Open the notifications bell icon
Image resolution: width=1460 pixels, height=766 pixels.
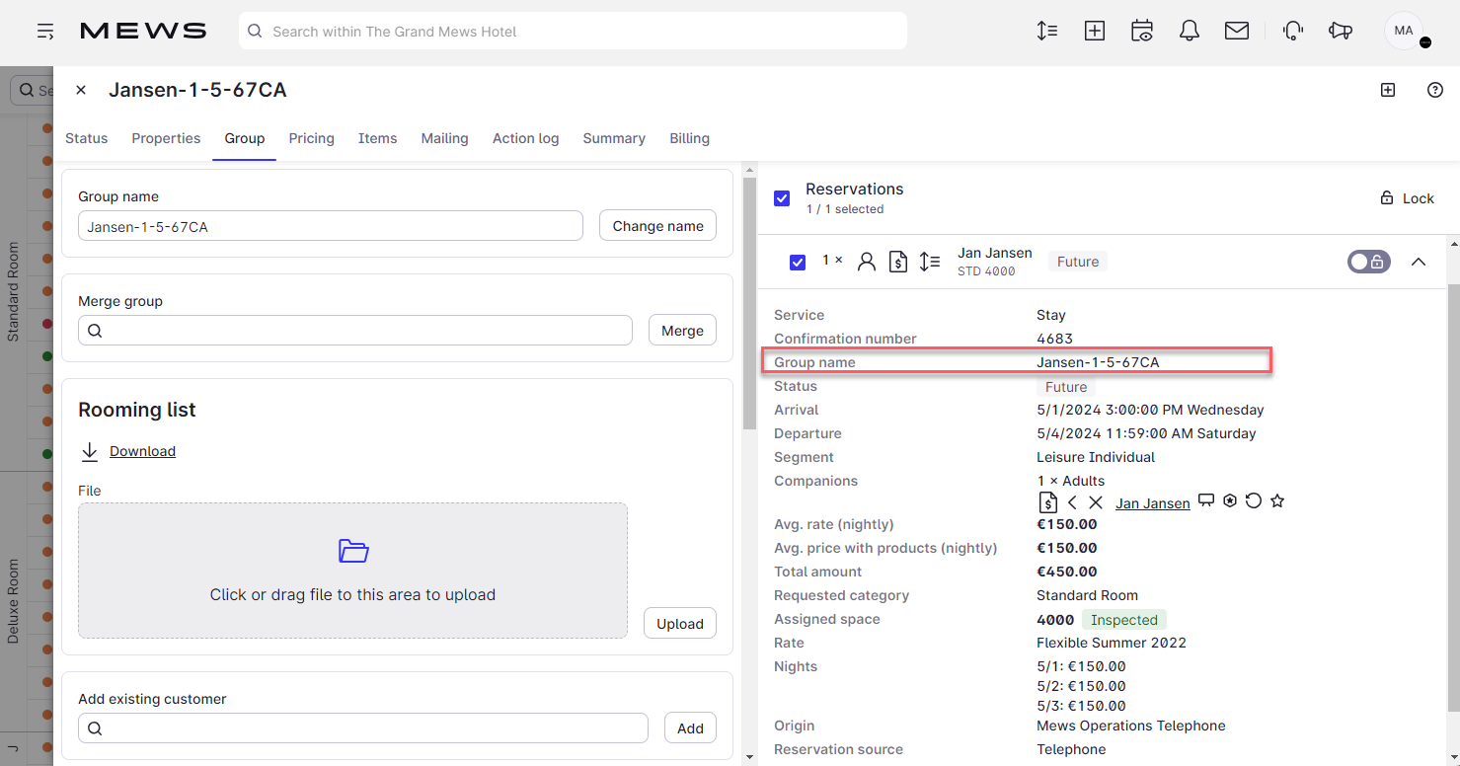[1189, 31]
